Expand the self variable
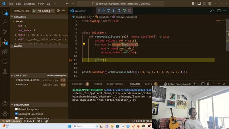Viewport: 229px width, 129px height. click(15, 39)
